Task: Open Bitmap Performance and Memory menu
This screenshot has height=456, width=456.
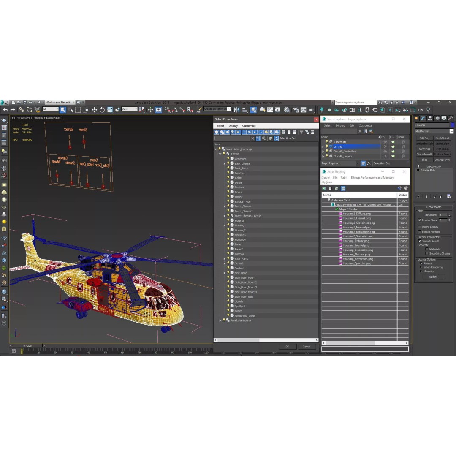Action: coord(372,178)
